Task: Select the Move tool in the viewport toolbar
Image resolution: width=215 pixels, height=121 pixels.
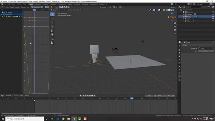Action: (x=52, y=23)
